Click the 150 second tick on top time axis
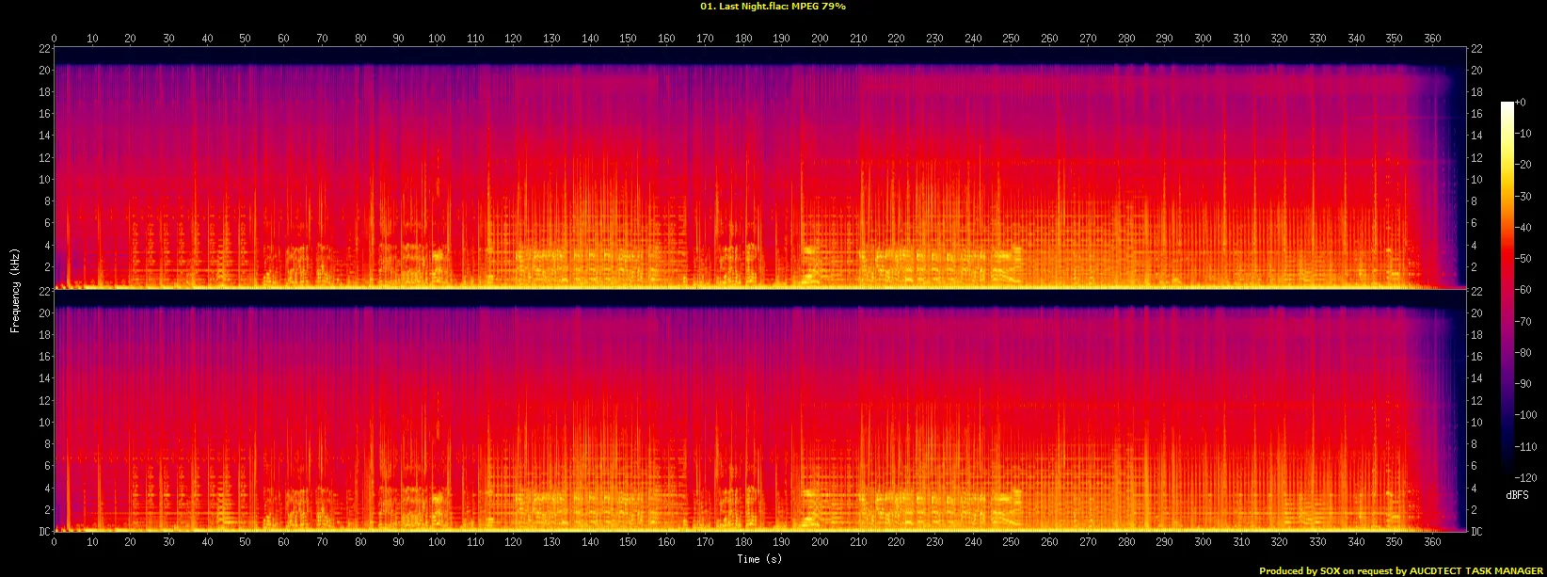This screenshot has width=1547, height=577. [628, 39]
